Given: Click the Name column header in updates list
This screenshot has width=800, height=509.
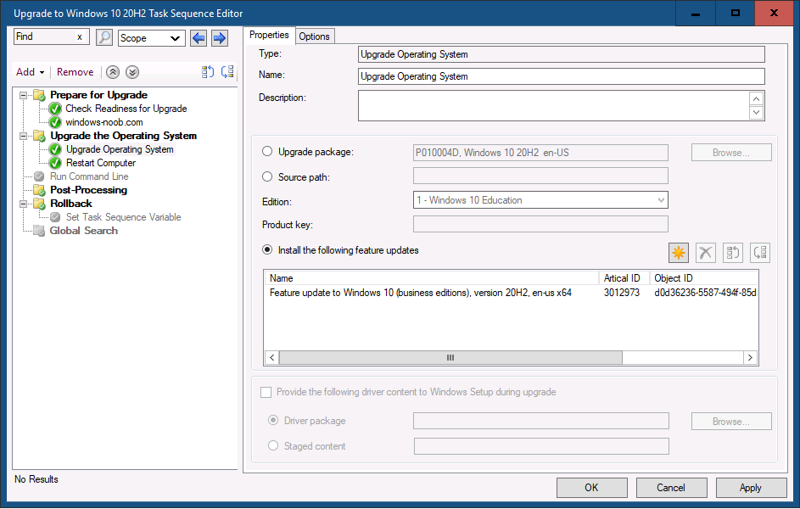Looking at the screenshot, I should tap(432, 278).
